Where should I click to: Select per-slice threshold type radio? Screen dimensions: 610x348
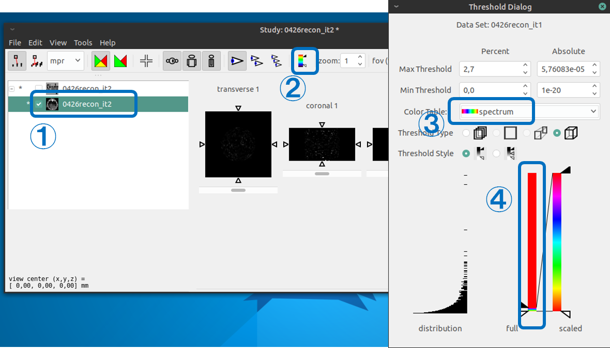point(466,133)
